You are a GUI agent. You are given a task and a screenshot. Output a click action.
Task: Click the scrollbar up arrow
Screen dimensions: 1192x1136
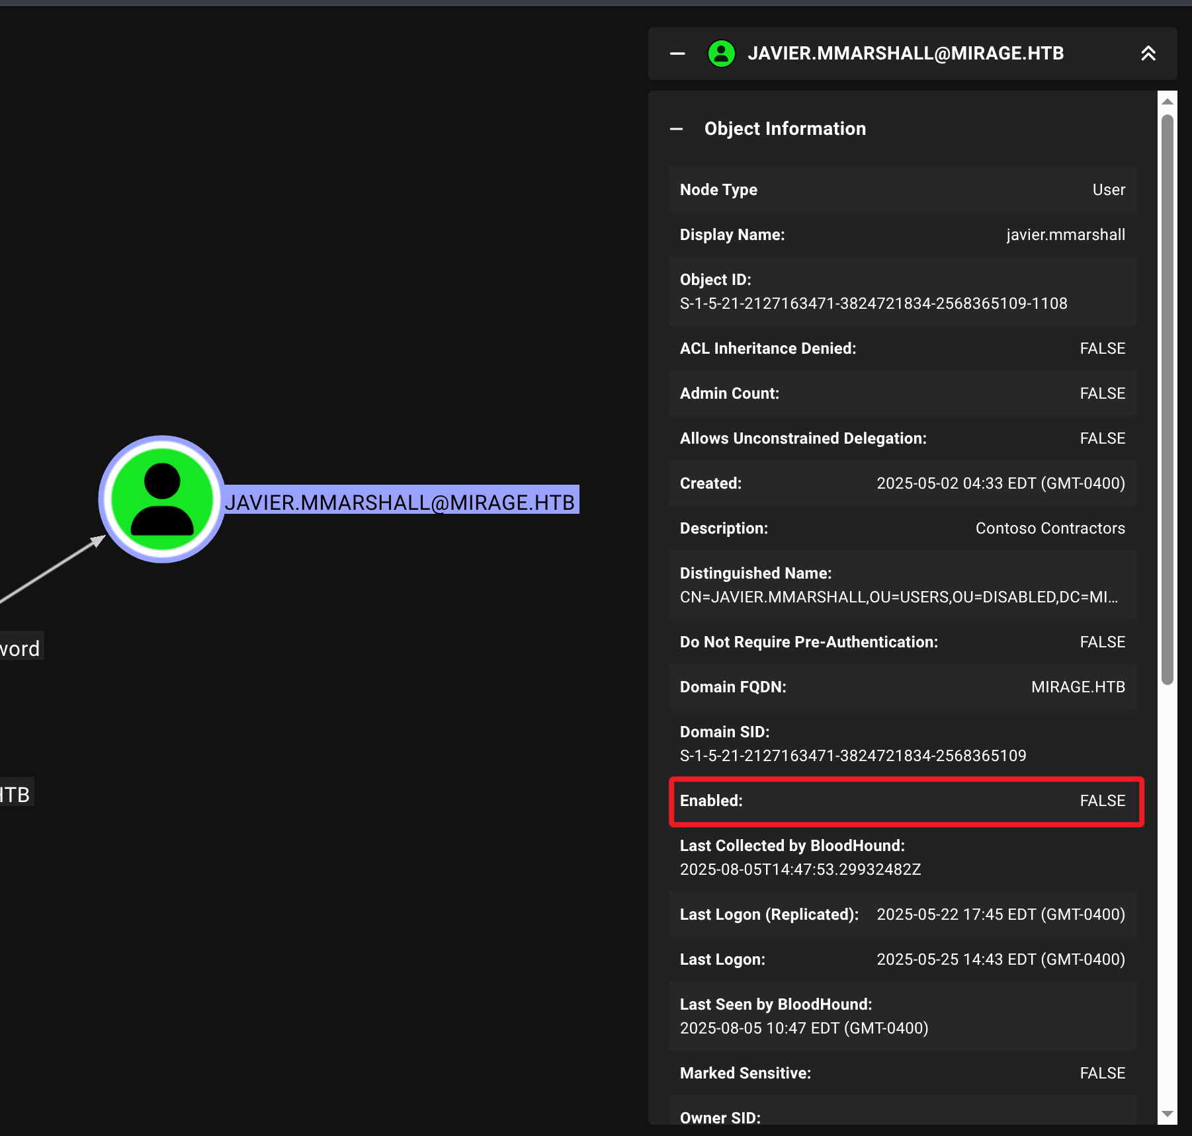tap(1168, 102)
